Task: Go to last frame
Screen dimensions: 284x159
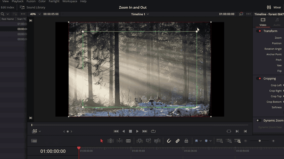Action: tap(145, 131)
